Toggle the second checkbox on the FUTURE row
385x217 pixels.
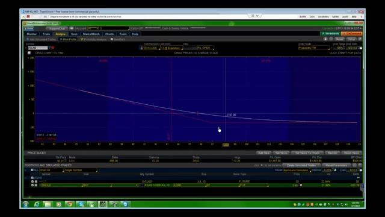click(36, 181)
